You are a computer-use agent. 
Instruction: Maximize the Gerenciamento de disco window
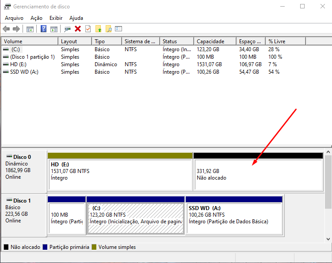point(302,6)
